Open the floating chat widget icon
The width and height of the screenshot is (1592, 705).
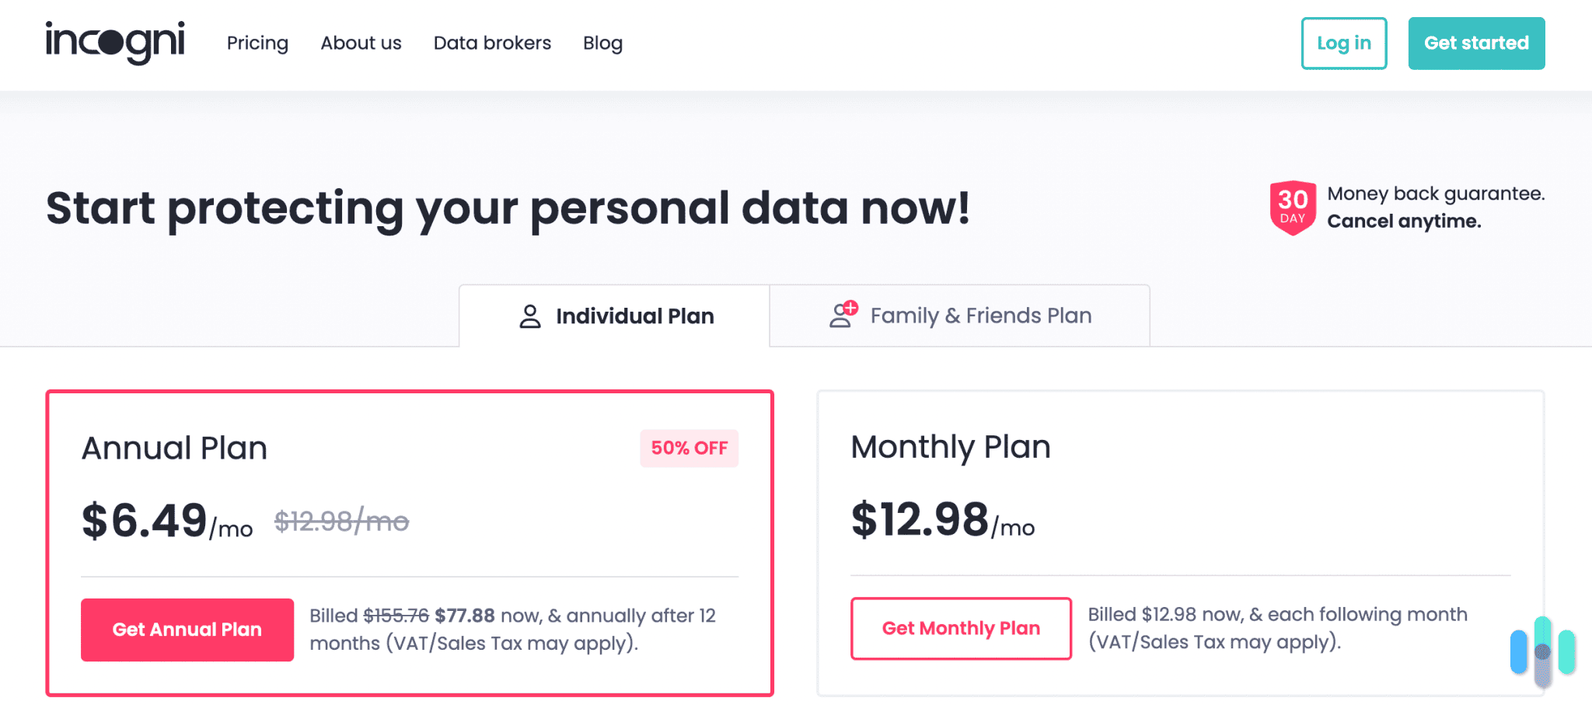pos(1542,651)
